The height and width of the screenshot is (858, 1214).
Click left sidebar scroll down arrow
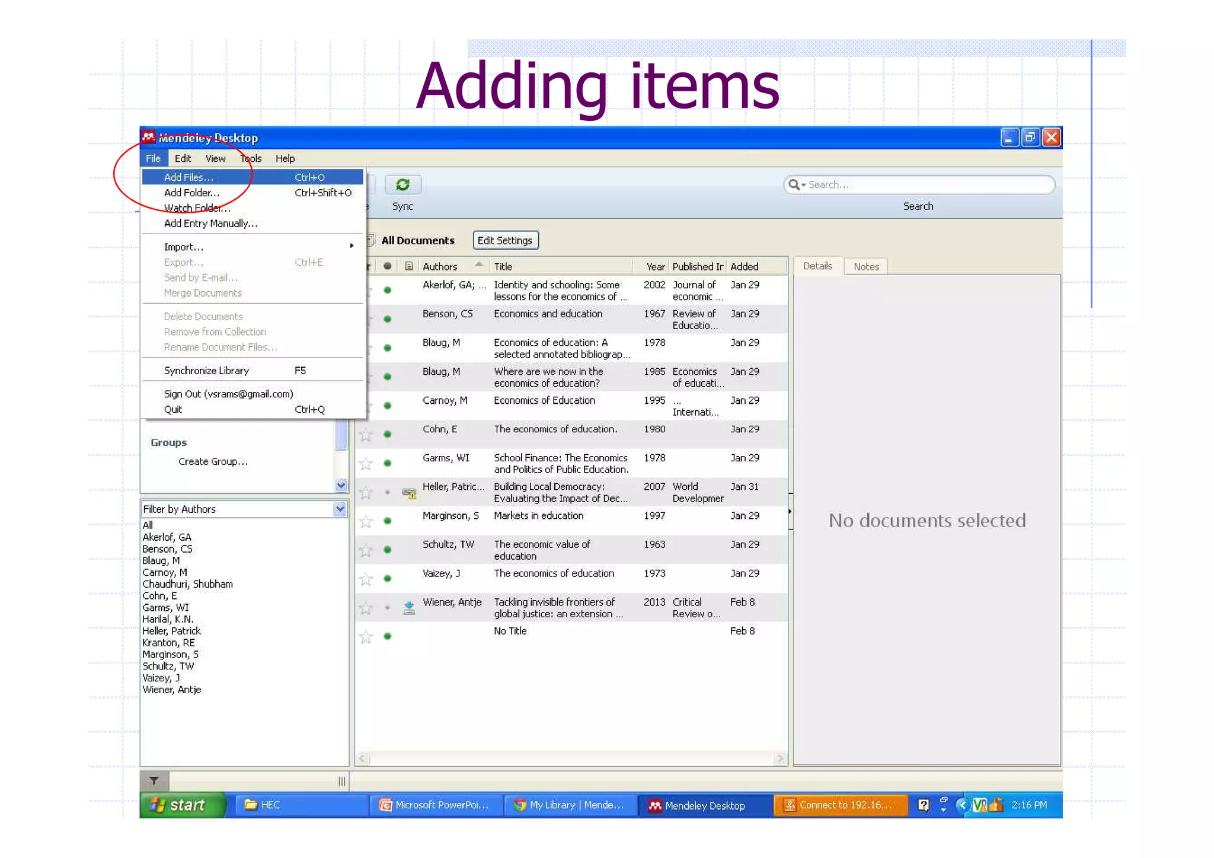click(341, 485)
